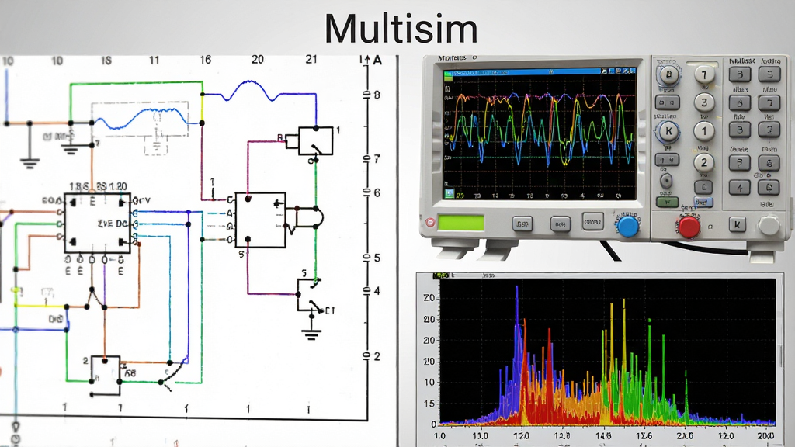
Task: Tap the round white button labeled 2
Action: (x=703, y=163)
